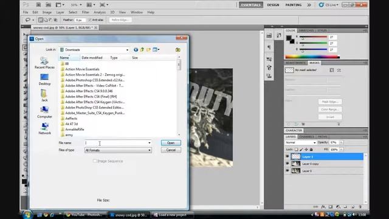This screenshot has height=219, width=389.
Task: Select New selection mode in the options bar
Action: point(41,20)
